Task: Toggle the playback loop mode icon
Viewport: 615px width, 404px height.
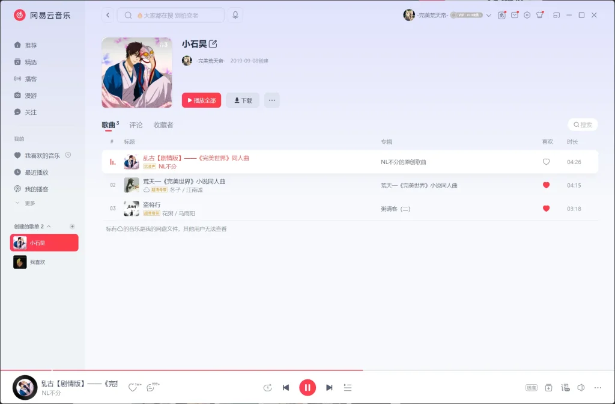Action: [x=267, y=387]
